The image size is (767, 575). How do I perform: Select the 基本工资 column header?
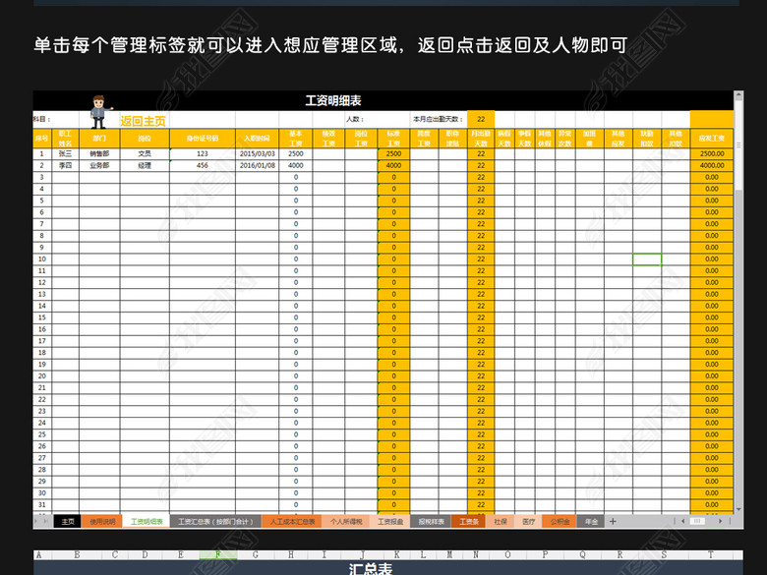[x=296, y=139]
